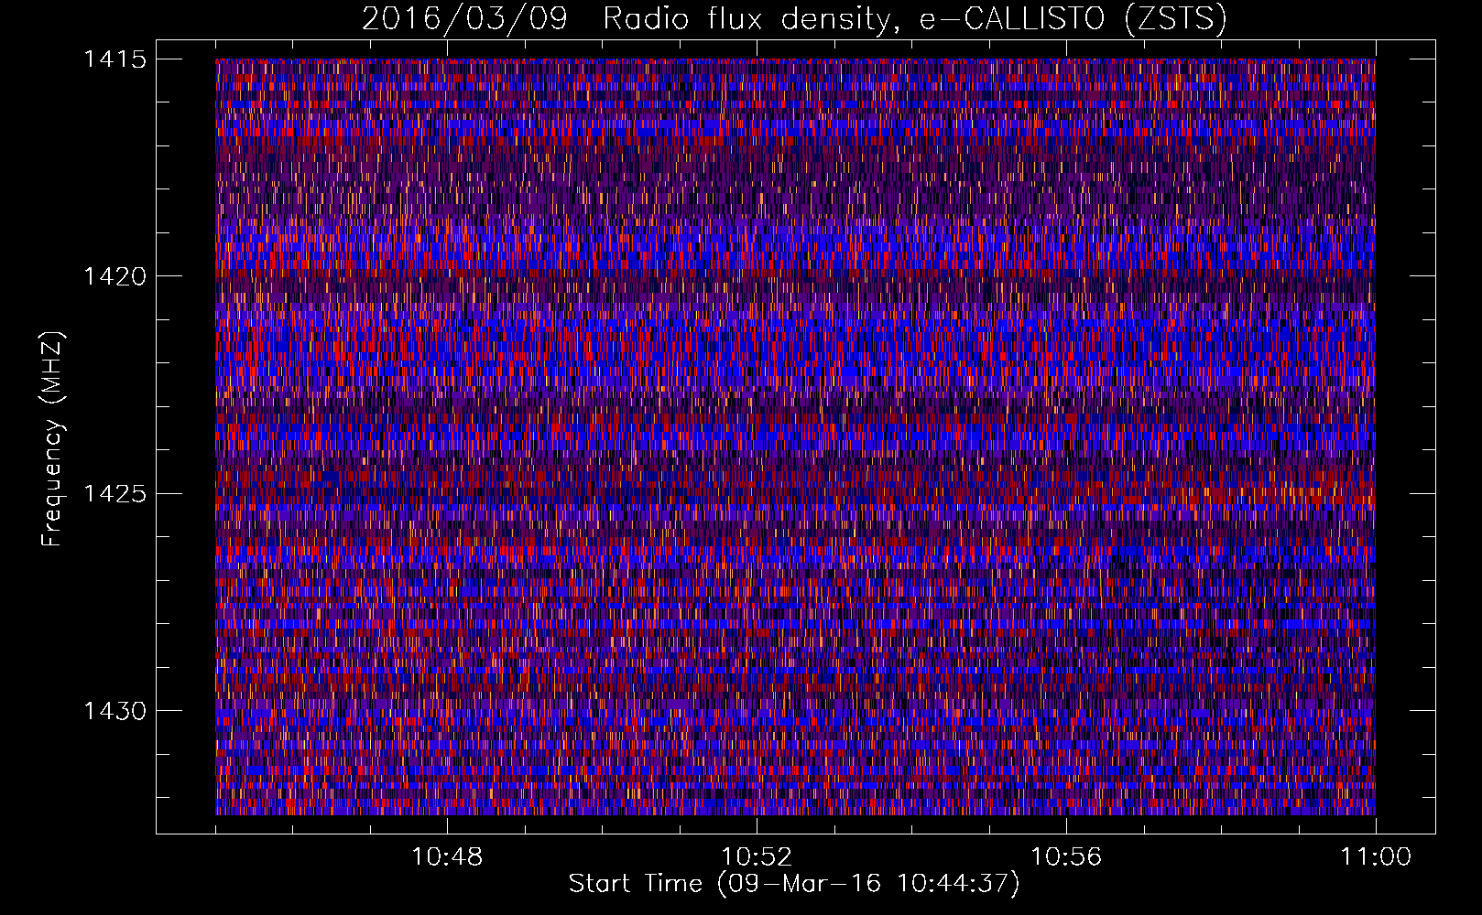
Task: Click the 1420 frequency tick label
Action: (114, 276)
